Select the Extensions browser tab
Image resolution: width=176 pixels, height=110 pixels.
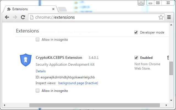(31, 9)
